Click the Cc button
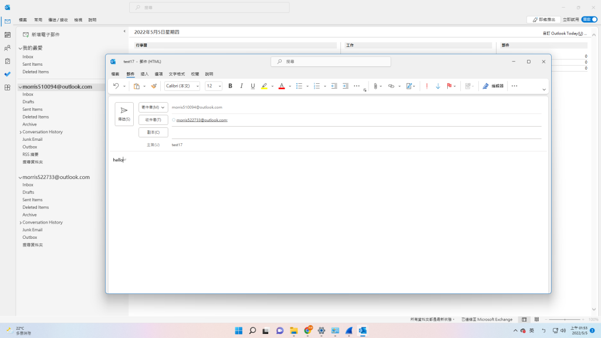The height and width of the screenshot is (338, 601). 153,132
